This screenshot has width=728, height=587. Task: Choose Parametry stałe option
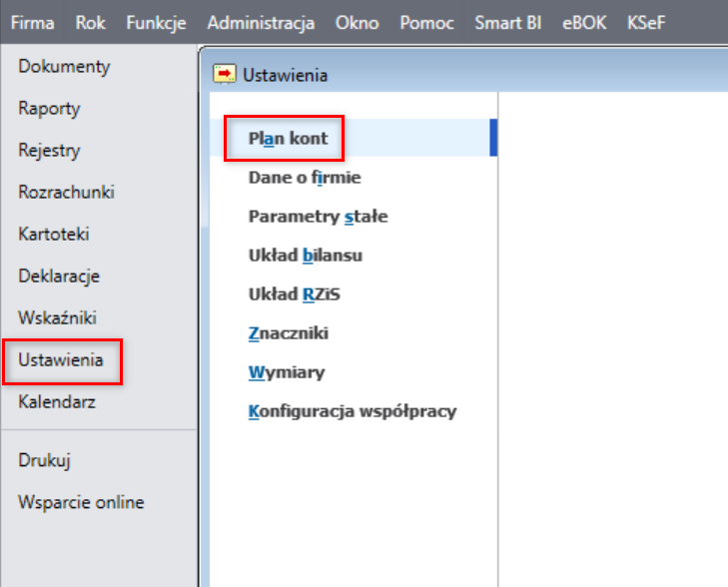pos(318,217)
